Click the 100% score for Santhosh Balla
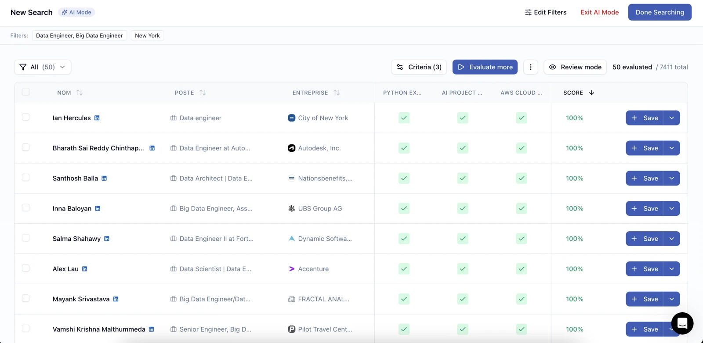This screenshot has height=343, width=703. pyautogui.click(x=574, y=178)
